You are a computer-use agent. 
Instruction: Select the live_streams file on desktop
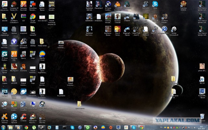point(61,92)
